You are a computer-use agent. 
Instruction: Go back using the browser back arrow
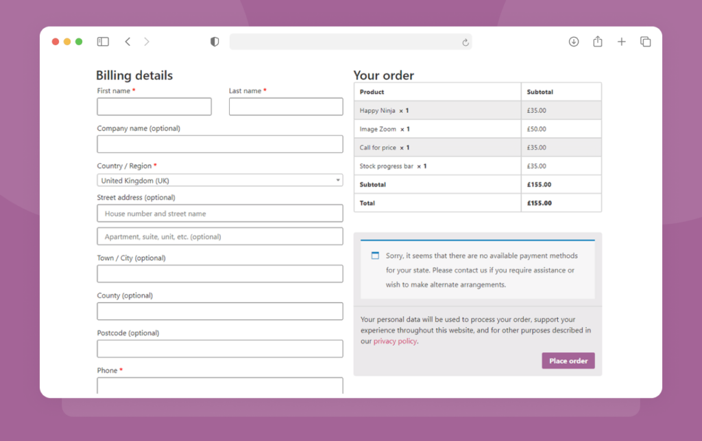click(x=128, y=42)
